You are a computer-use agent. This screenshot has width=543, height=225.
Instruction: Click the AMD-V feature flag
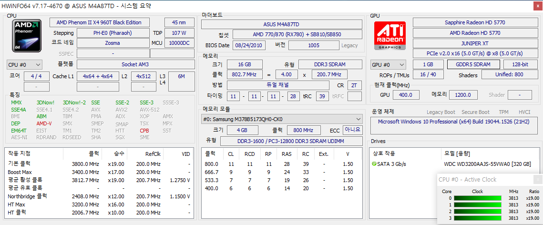click(x=44, y=123)
